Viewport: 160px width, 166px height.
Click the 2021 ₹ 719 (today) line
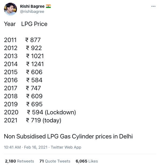pos(32,120)
